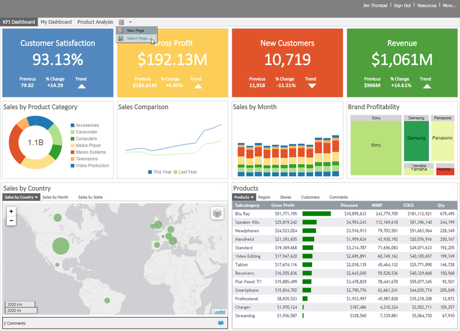Toggle the Accessories legend entry
460x331 pixels.
tap(85, 125)
